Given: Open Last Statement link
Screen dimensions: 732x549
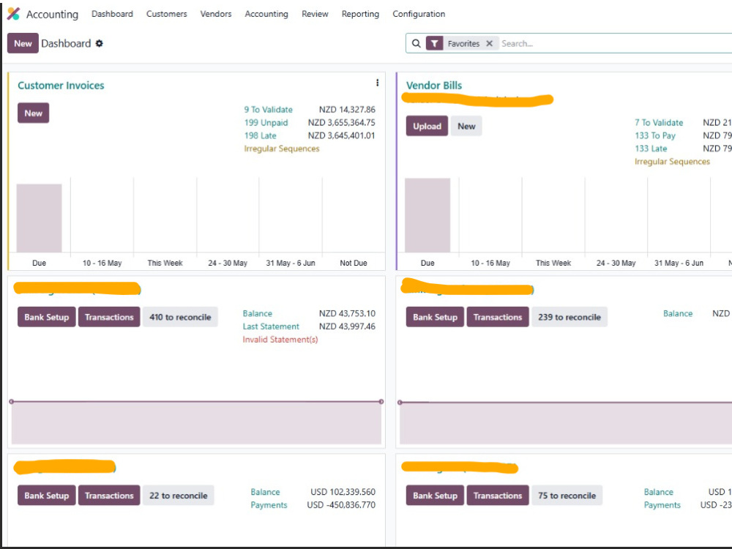Looking at the screenshot, I should pyautogui.click(x=271, y=326).
